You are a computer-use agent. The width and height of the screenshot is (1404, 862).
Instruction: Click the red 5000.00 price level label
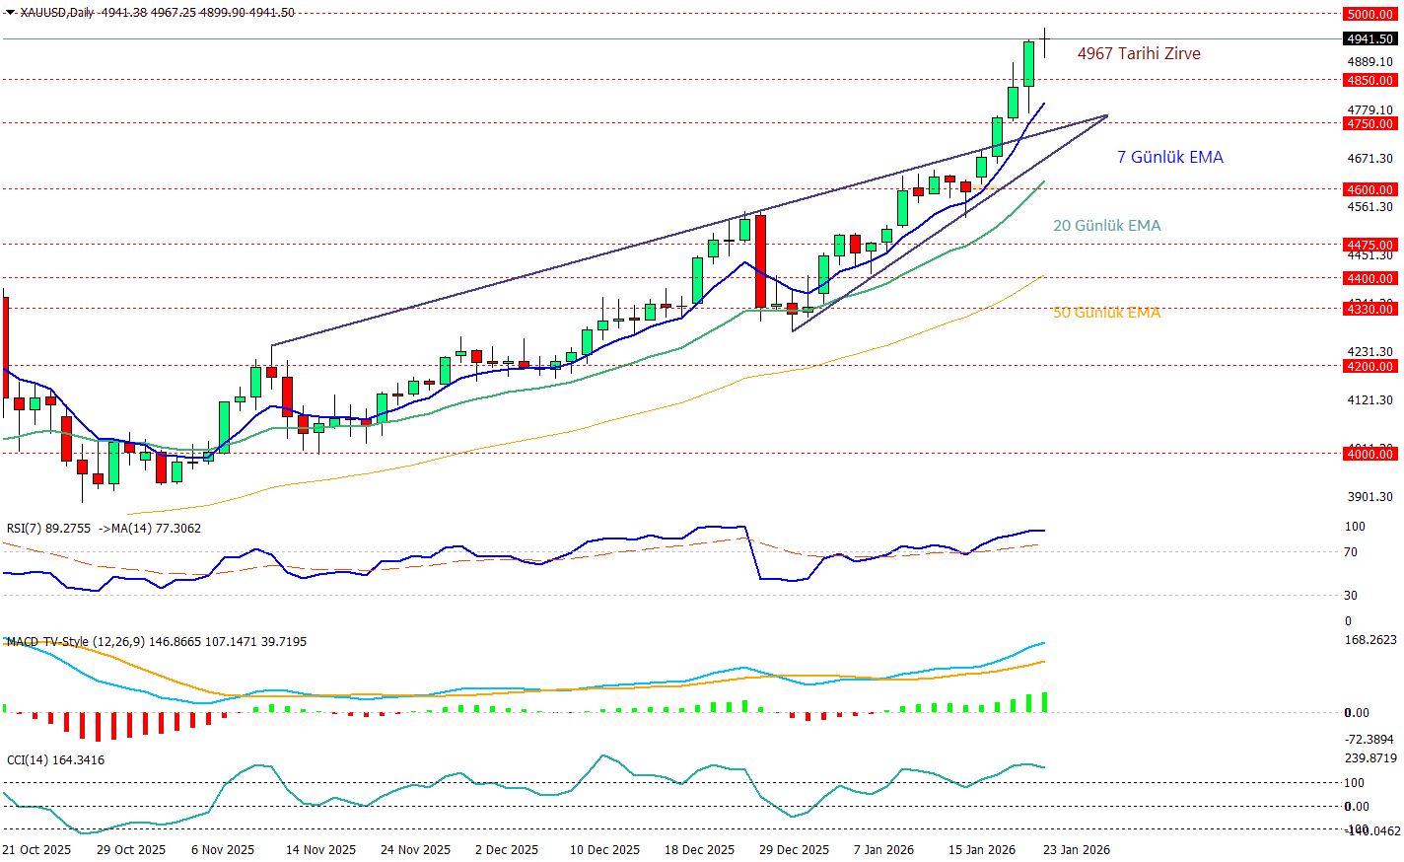(1369, 14)
